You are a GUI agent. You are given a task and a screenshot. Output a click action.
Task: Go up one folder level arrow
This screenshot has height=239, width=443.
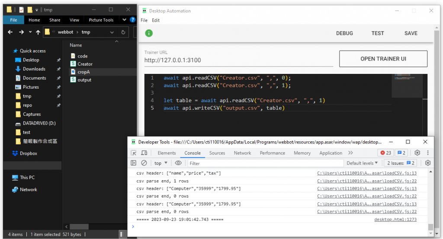tap(38, 32)
